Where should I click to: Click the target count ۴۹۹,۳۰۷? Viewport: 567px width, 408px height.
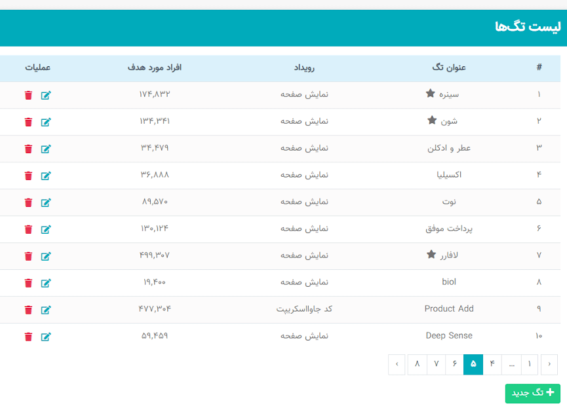[155, 255]
